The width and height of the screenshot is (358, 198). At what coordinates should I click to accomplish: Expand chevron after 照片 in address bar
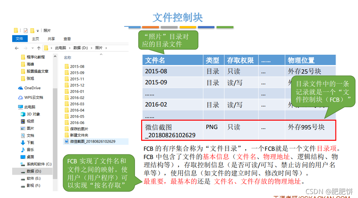[x=106, y=48]
